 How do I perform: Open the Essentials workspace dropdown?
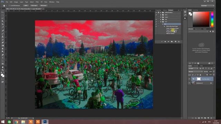(x=208, y=6)
